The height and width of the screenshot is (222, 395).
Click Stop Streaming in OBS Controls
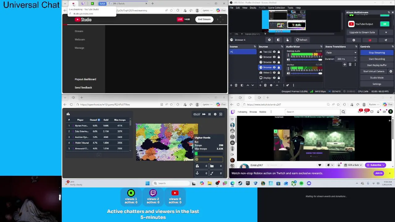tap(377, 53)
